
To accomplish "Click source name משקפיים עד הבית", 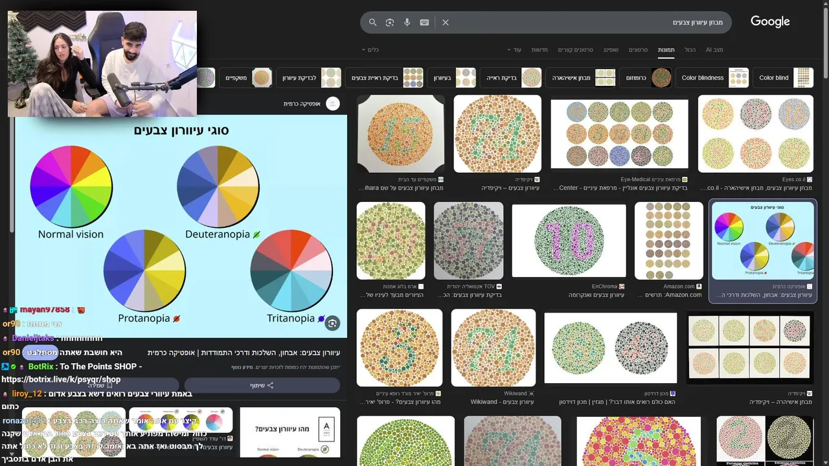I will pos(418,179).
